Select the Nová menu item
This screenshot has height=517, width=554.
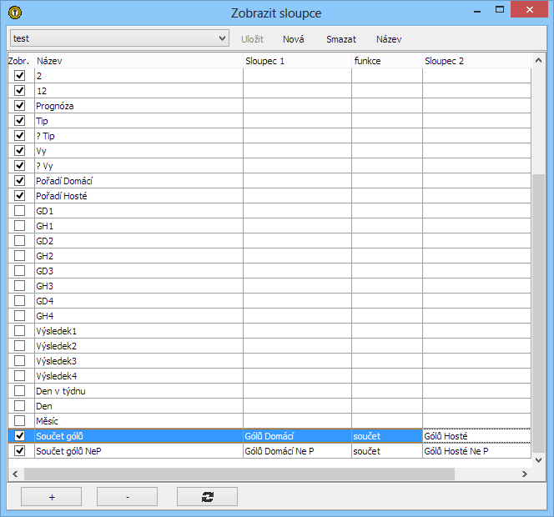coord(293,39)
